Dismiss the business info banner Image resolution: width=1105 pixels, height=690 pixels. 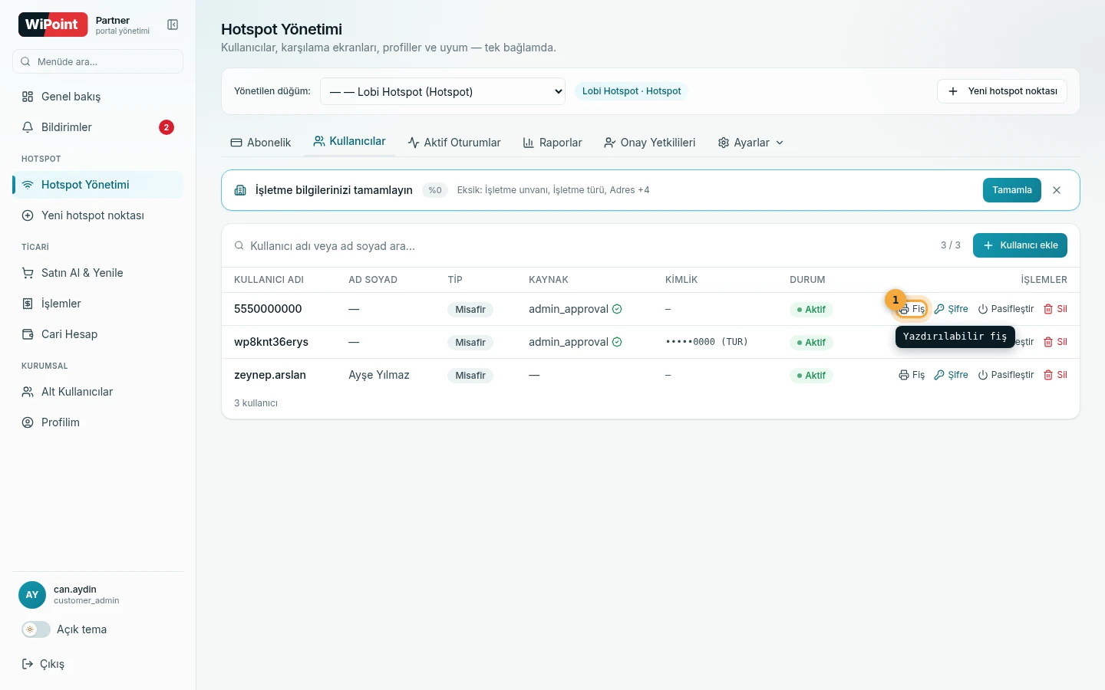1057,190
